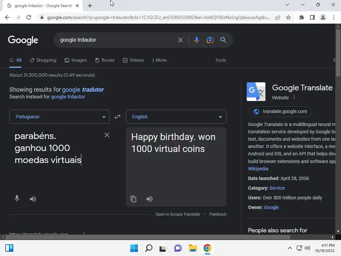Open File Explorer from the taskbar
The height and width of the screenshot is (256, 341).
pyautogui.click(x=193, y=248)
